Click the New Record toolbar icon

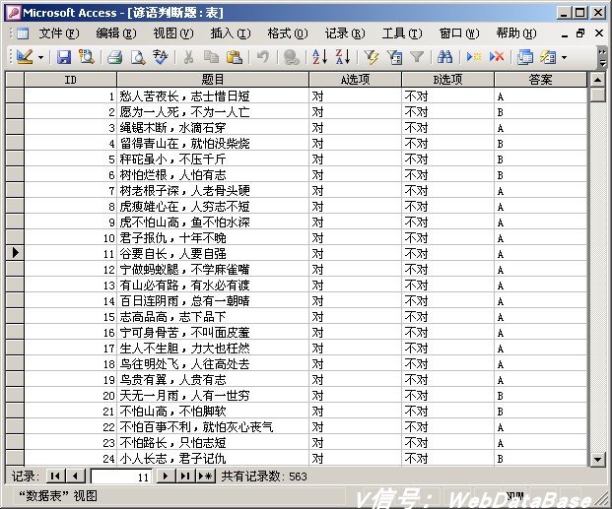474,57
